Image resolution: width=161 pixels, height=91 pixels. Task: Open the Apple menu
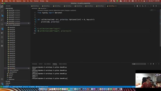(x=2, y=1)
